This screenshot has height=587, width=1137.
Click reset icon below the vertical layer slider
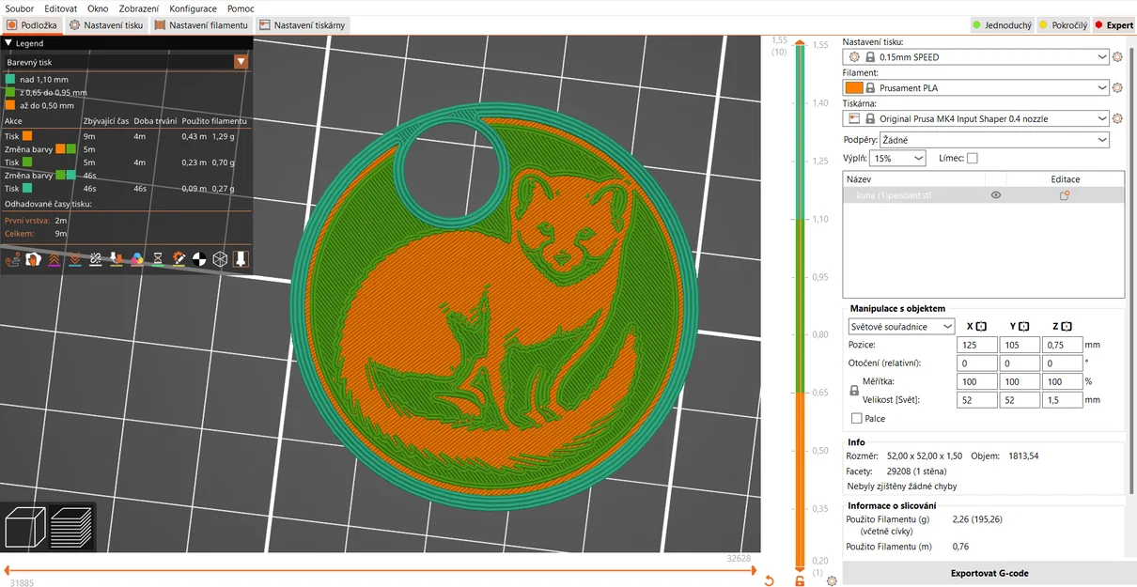pyautogui.click(x=769, y=581)
